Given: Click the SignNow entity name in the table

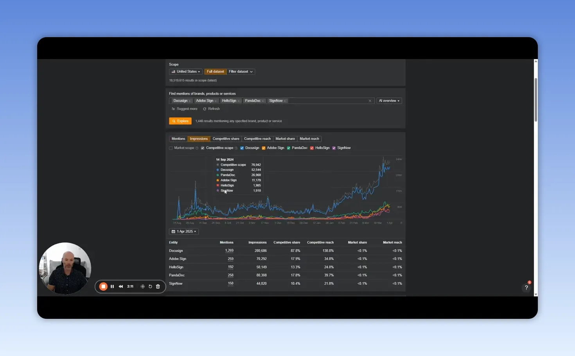Looking at the screenshot, I should 176,284.
